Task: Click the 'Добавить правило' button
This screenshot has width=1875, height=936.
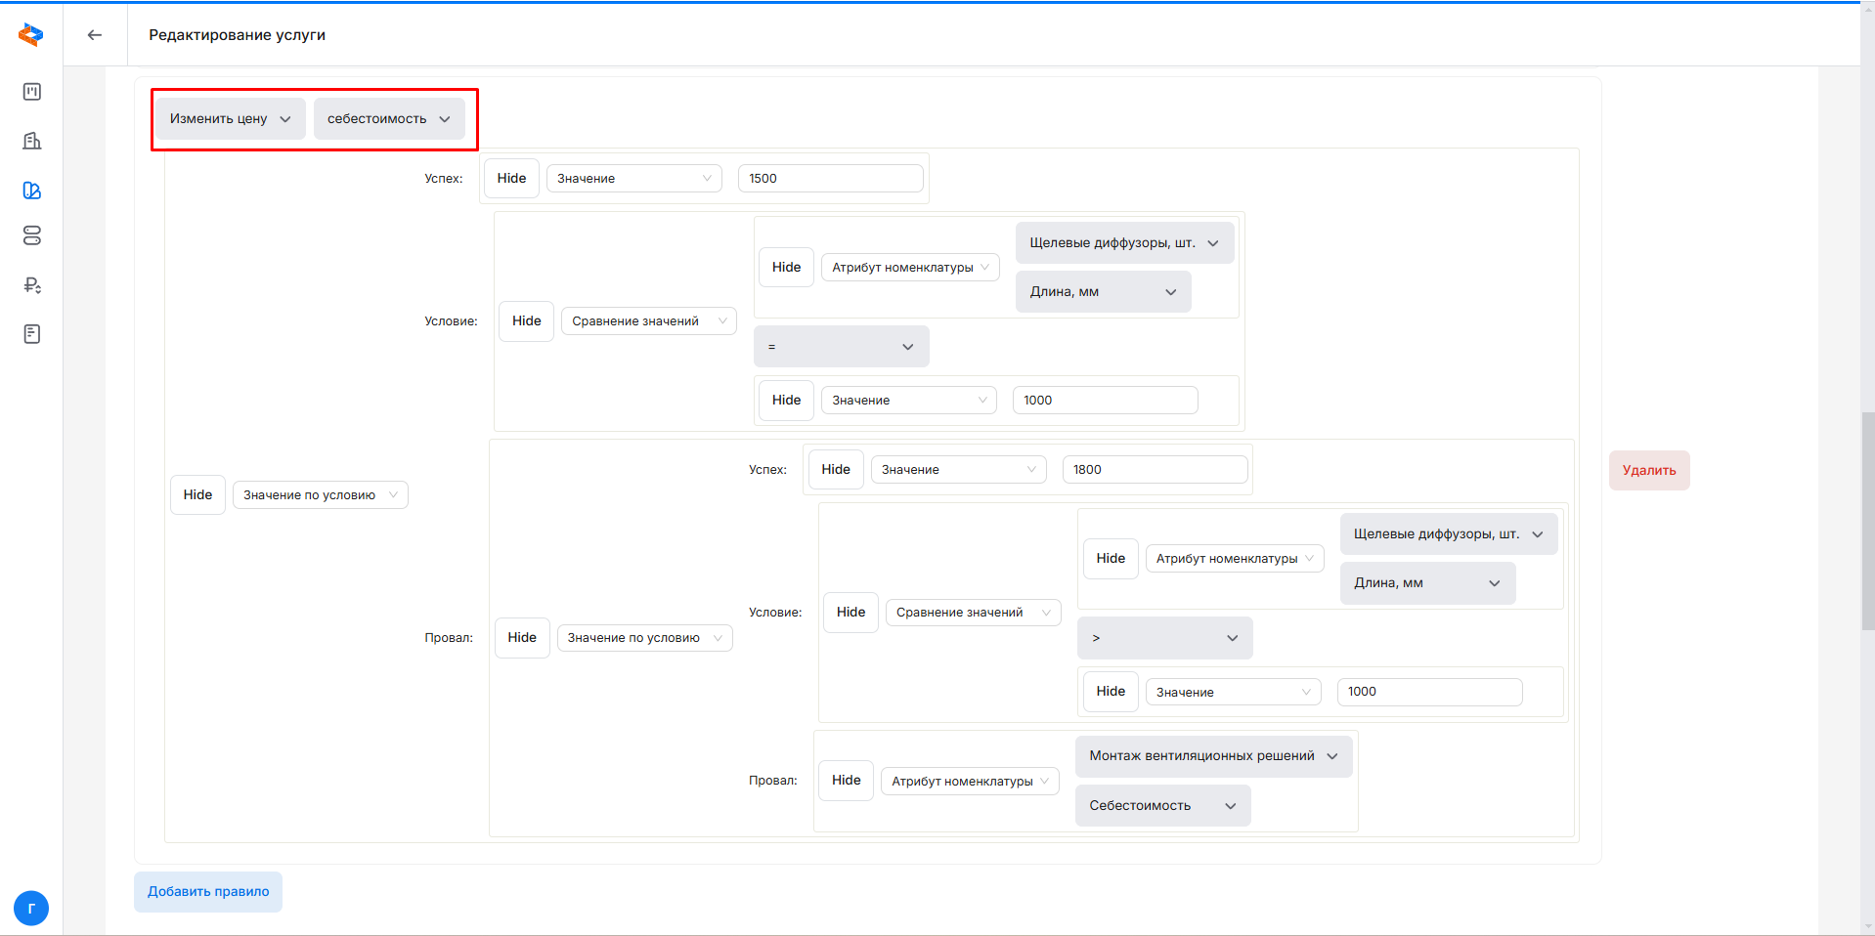Action: pos(208,892)
